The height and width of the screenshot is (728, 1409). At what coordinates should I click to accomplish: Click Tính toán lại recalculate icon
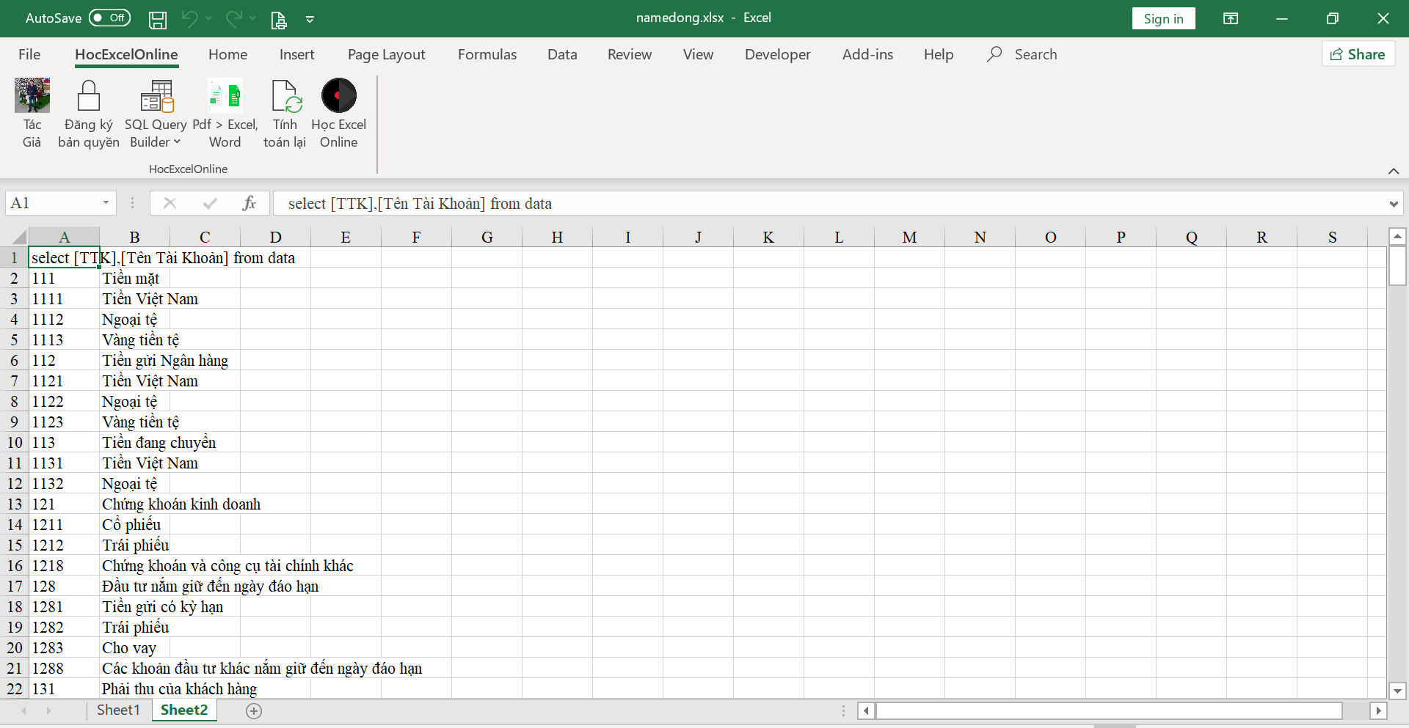[284, 97]
